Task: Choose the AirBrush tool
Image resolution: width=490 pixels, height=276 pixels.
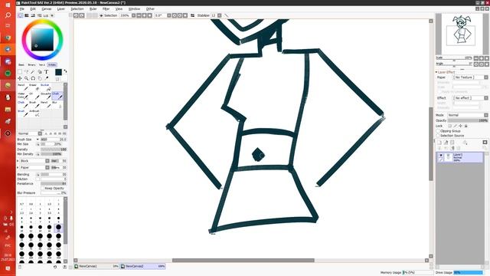Action: (x=34, y=113)
